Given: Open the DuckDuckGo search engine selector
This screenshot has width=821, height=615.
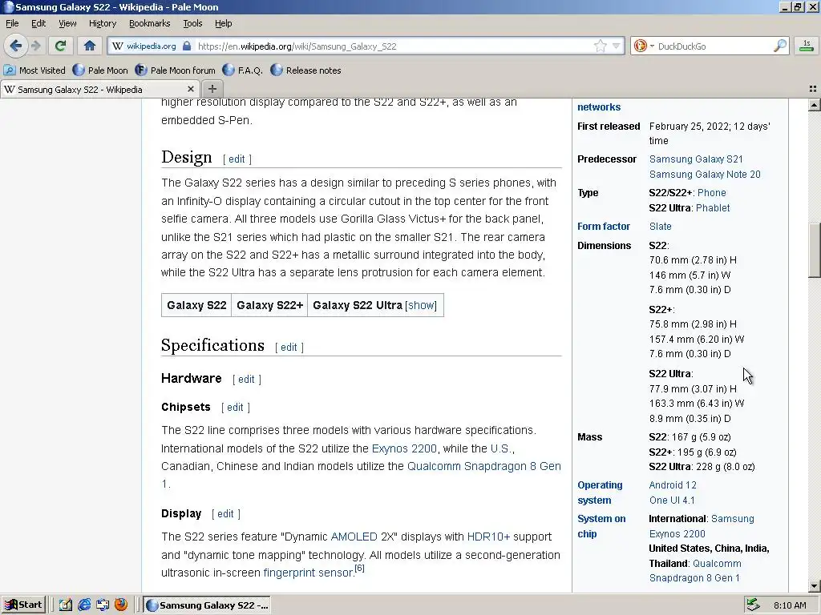Looking at the screenshot, I should pos(644,46).
